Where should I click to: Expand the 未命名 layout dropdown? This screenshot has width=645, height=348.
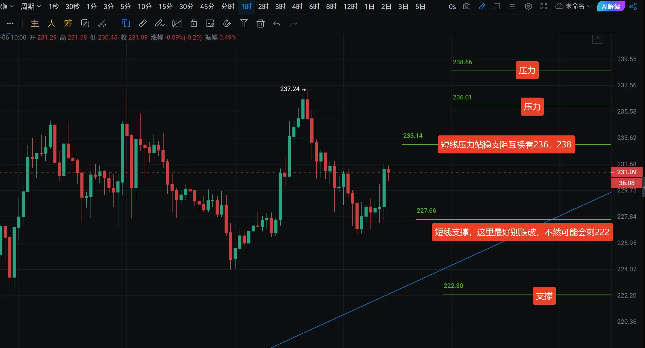[574, 6]
